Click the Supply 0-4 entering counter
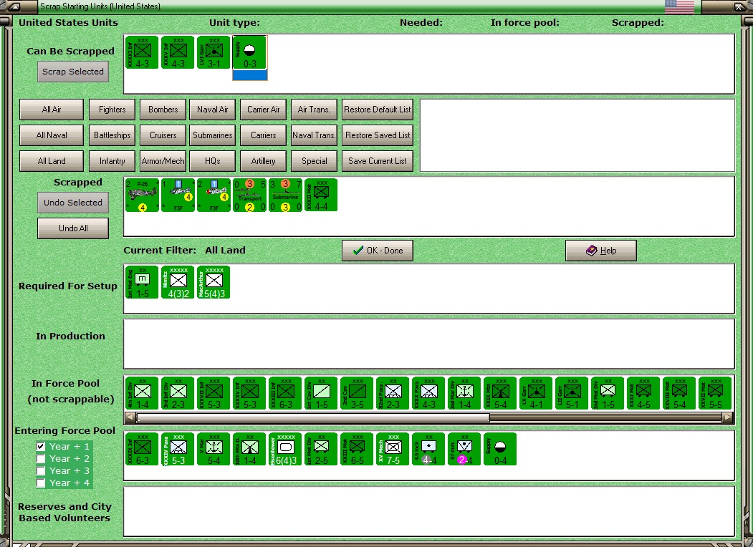 click(500, 449)
